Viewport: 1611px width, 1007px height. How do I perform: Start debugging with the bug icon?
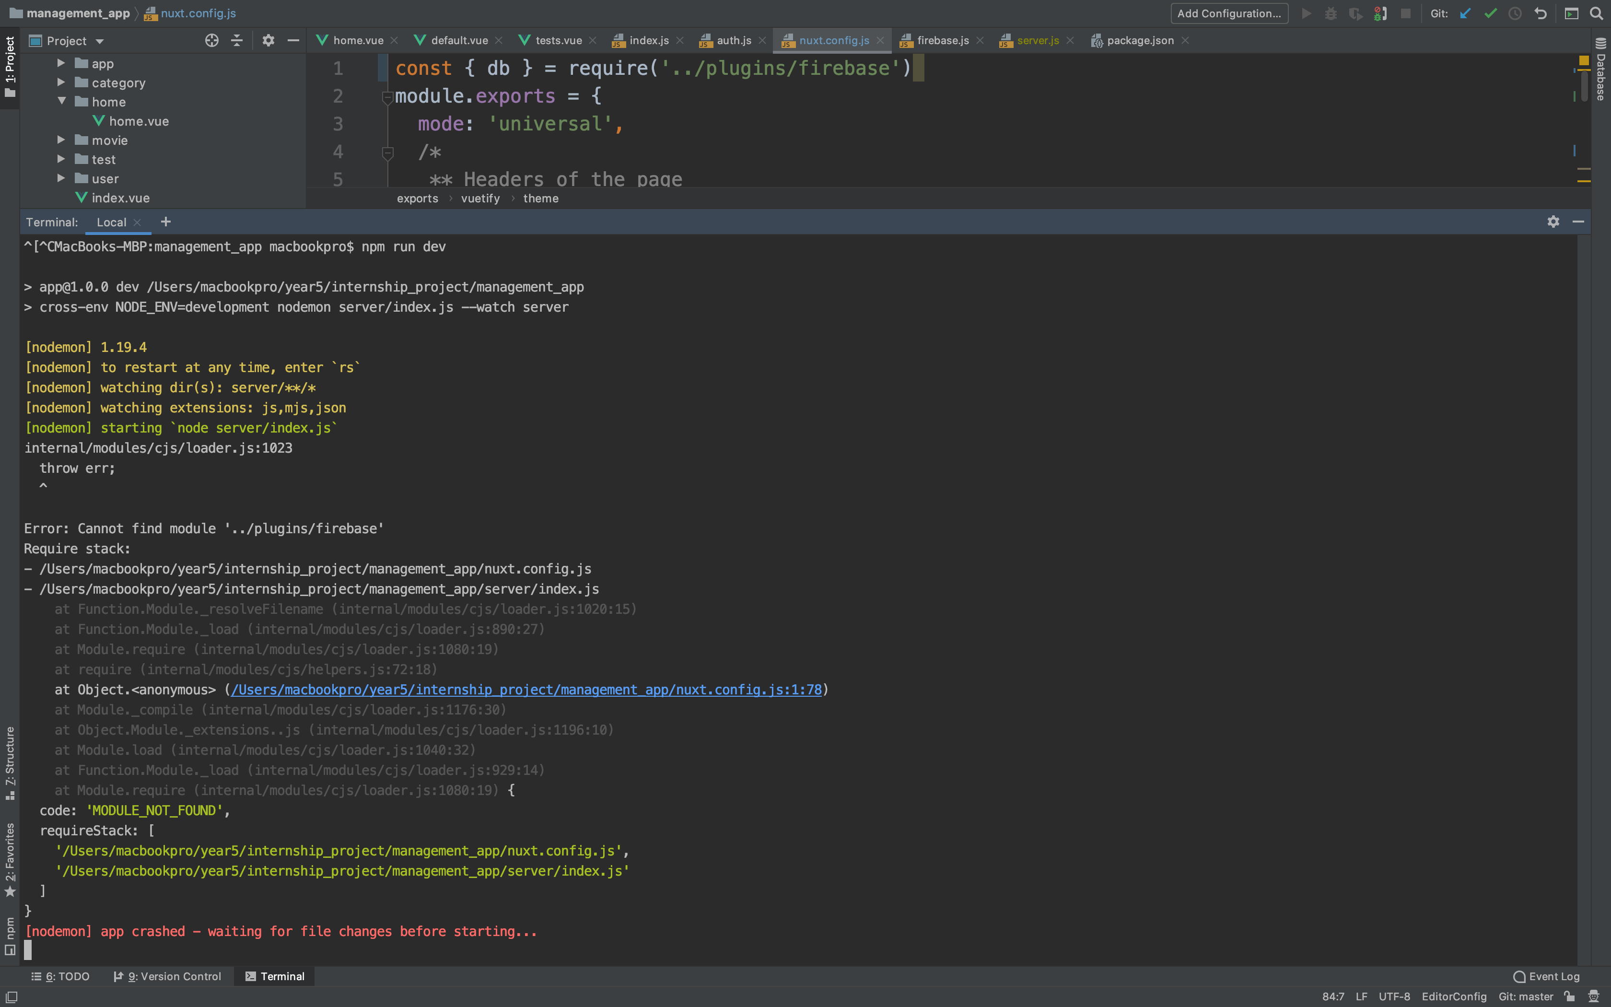[x=1331, y=13]
